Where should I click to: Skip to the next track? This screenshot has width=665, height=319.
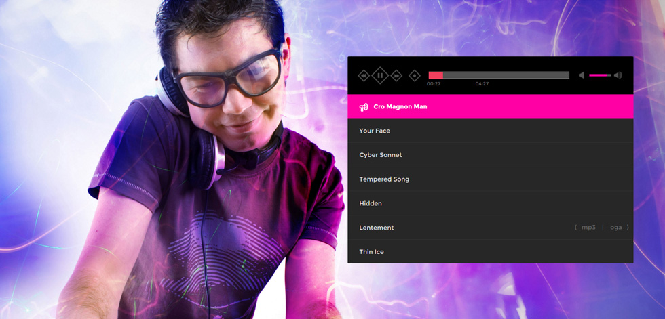click(396, 75)
